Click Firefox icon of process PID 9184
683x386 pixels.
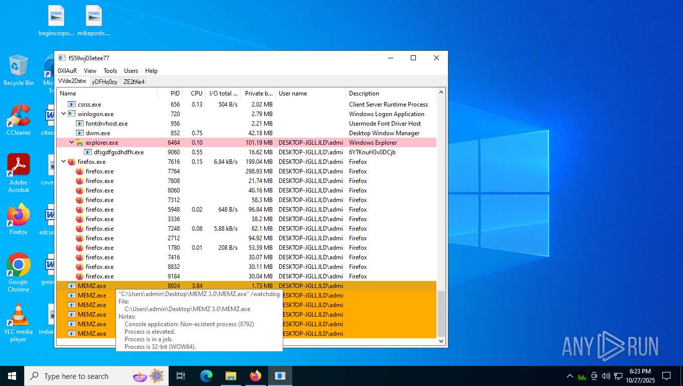pos(79,276)
